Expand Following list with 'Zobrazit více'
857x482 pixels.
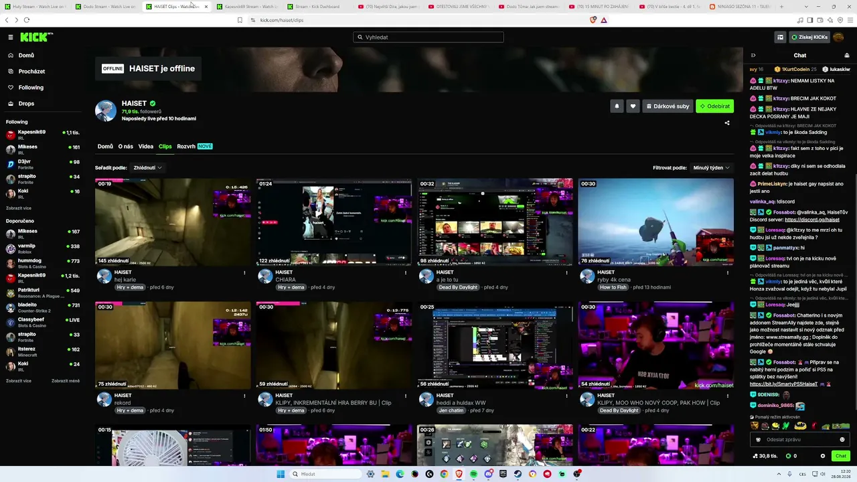coord(19,208)
